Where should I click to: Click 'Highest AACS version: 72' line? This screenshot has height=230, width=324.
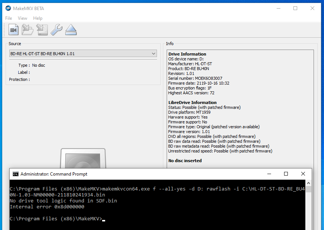click(x=191, y=93)
